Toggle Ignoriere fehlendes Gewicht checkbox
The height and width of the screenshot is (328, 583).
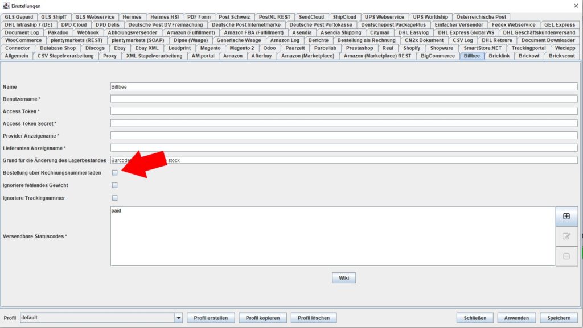115,185
